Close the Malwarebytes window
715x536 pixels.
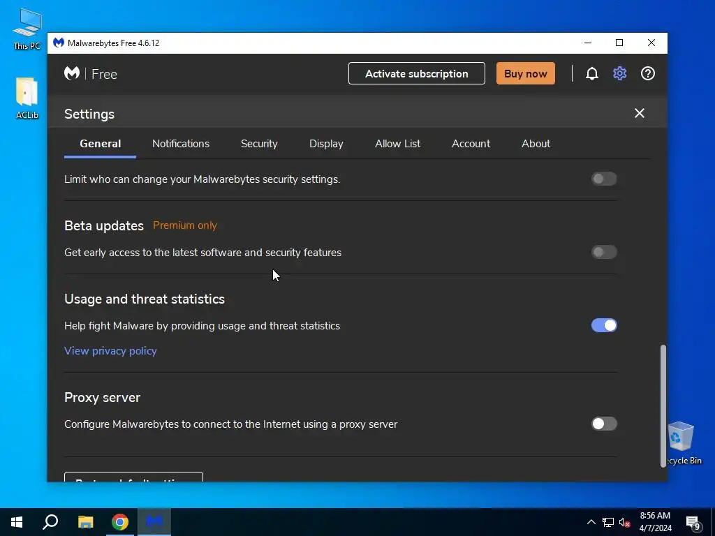[x=651, y=43]
